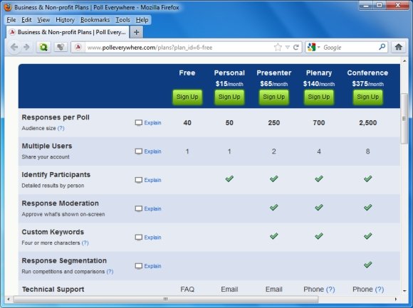
Task: Open the Edit menu
Action: (26, 20)
